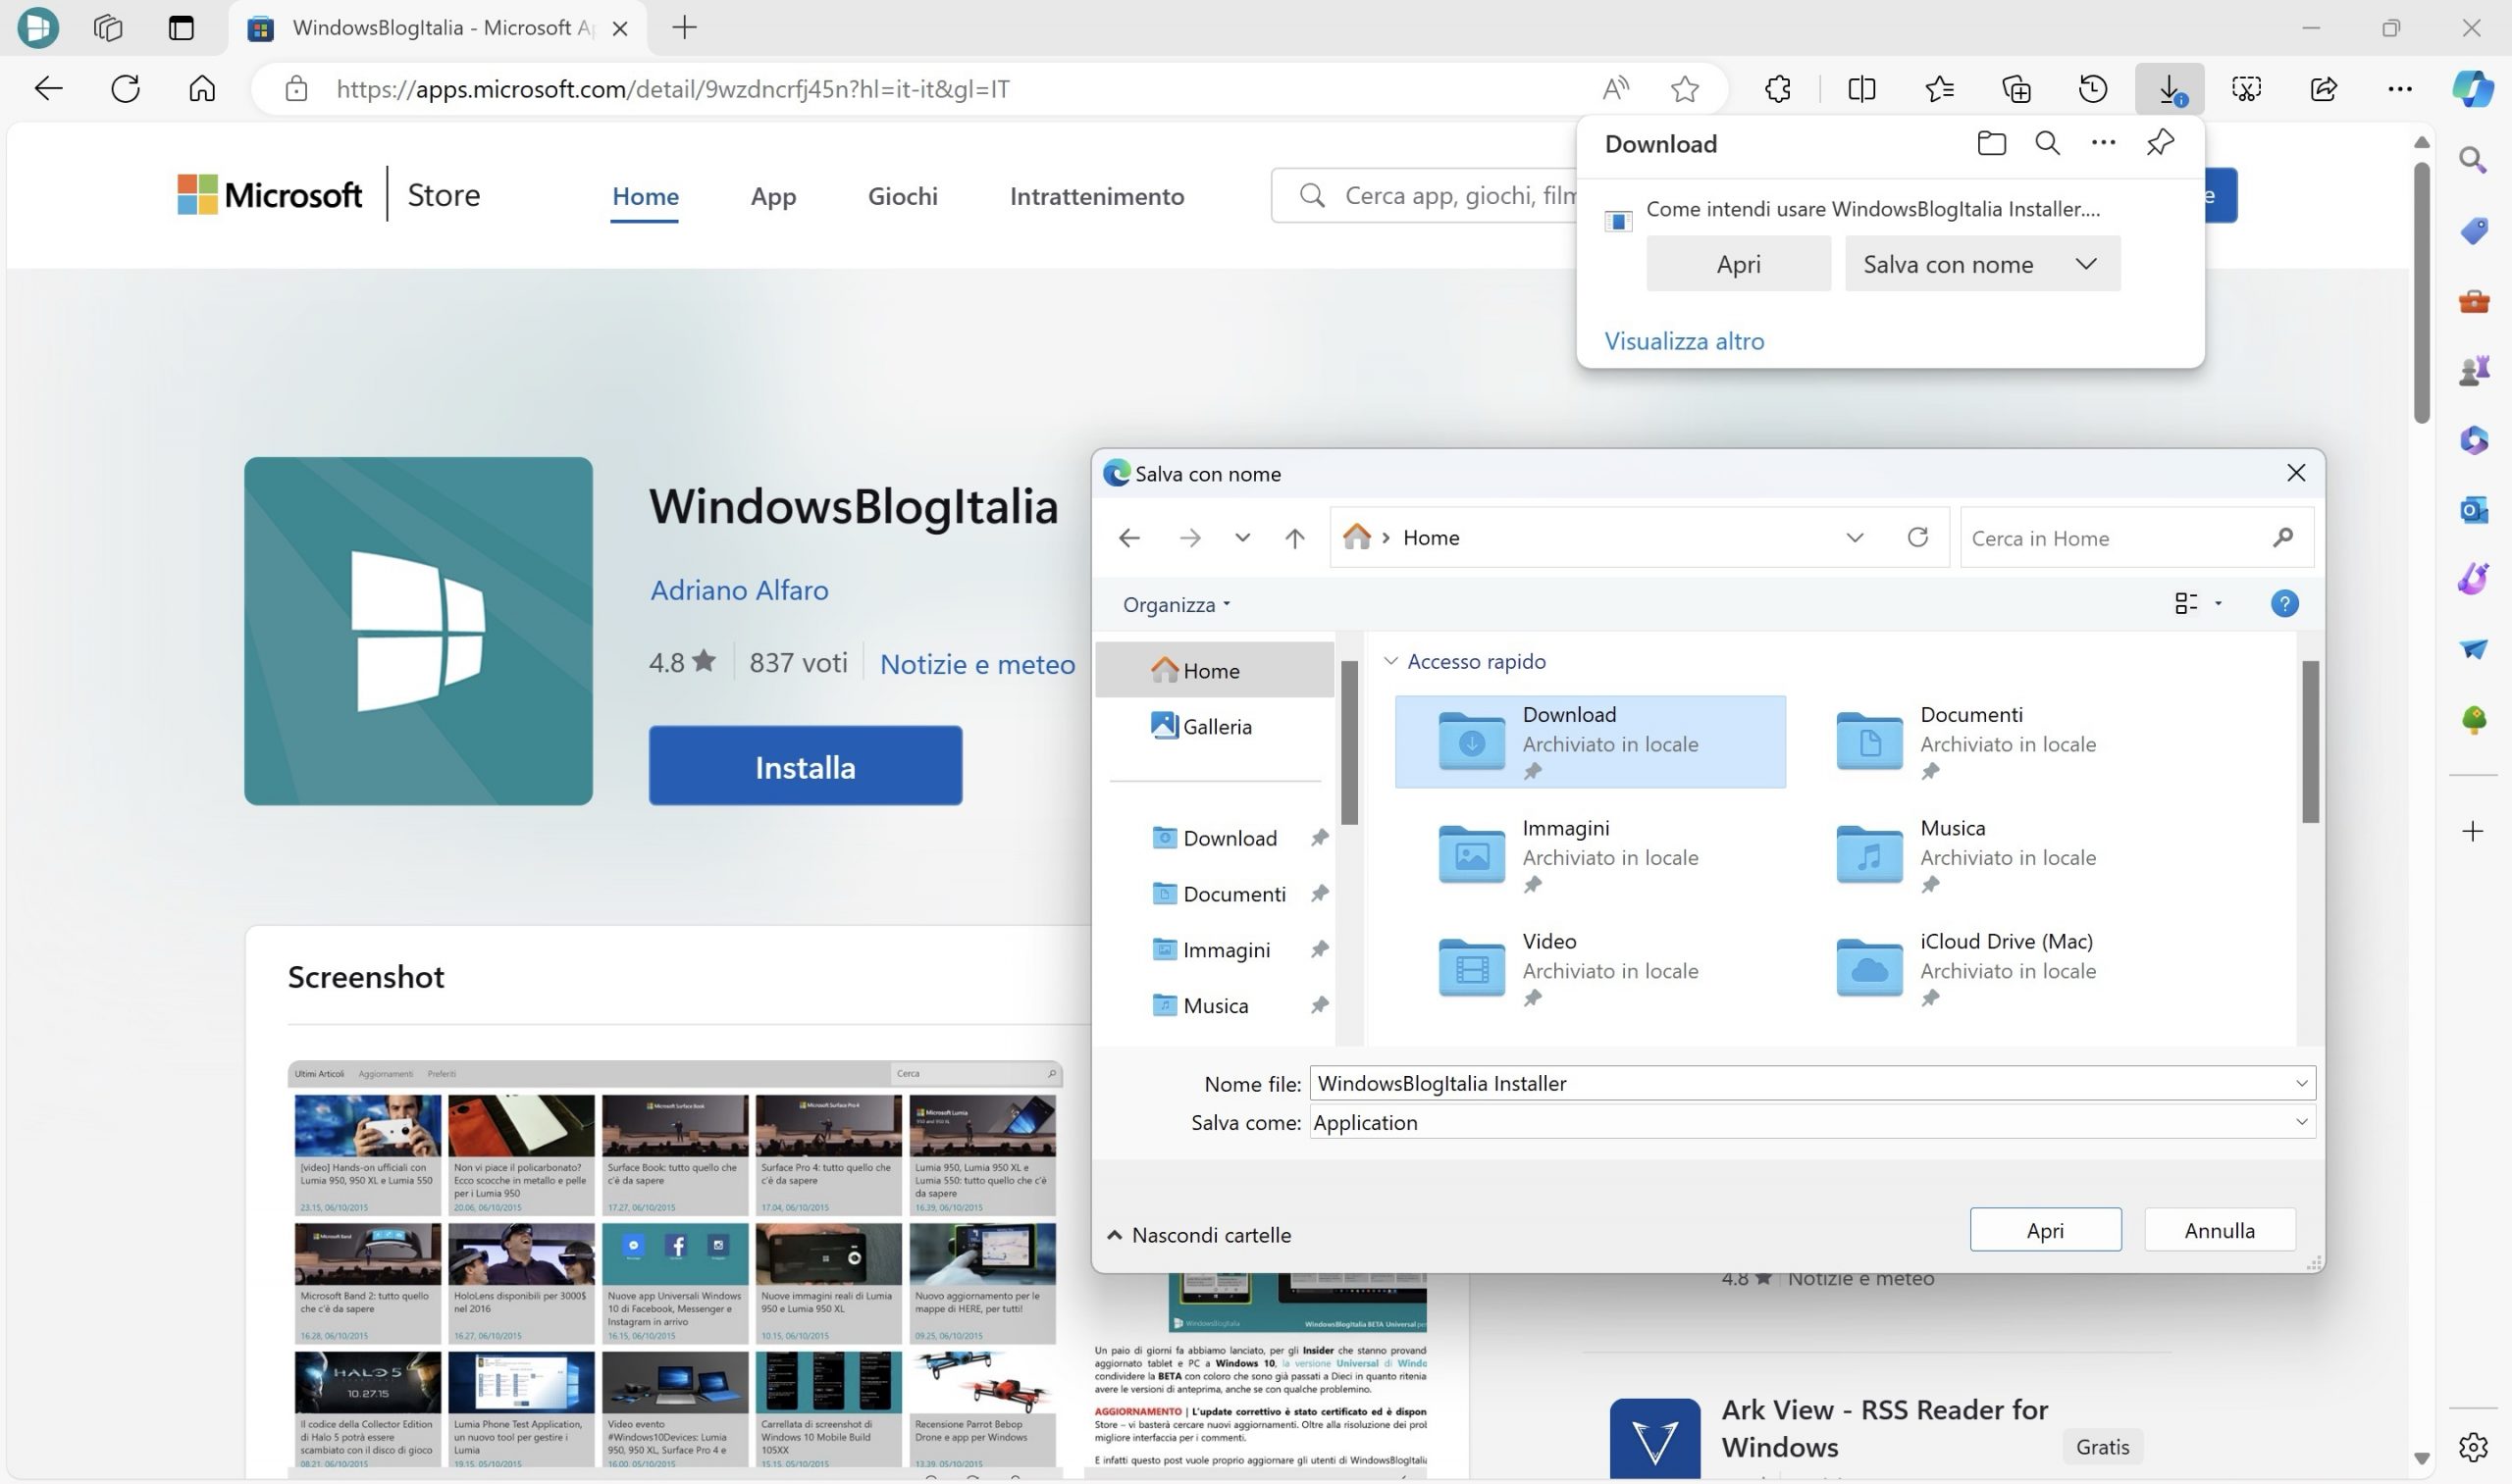2512x1484 pixels.
Task: Open browsing History
Action: (x=2093, y=88)
